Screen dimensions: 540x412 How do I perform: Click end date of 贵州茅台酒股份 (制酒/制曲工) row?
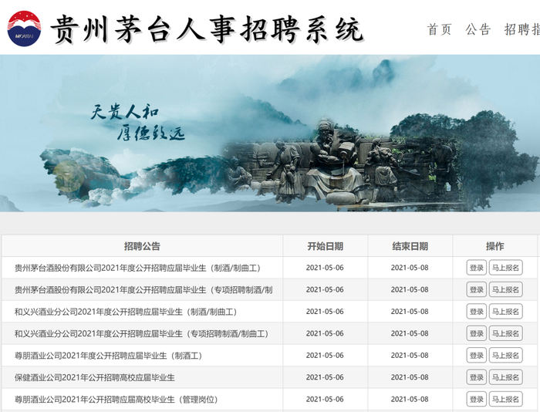[410, 268]
